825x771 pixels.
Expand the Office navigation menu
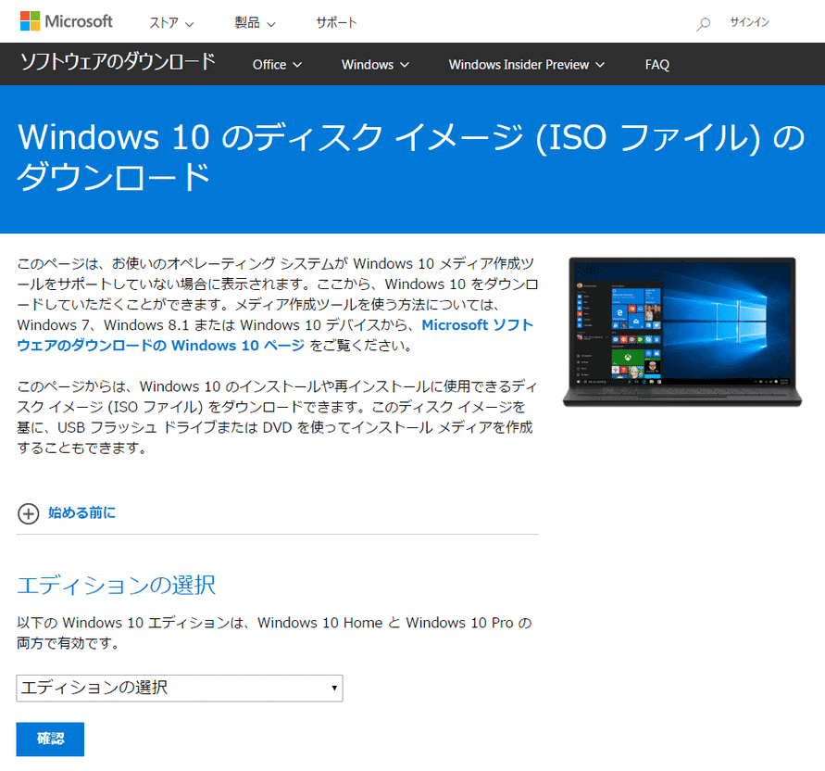pyautogui.click(x=277, y=65)
